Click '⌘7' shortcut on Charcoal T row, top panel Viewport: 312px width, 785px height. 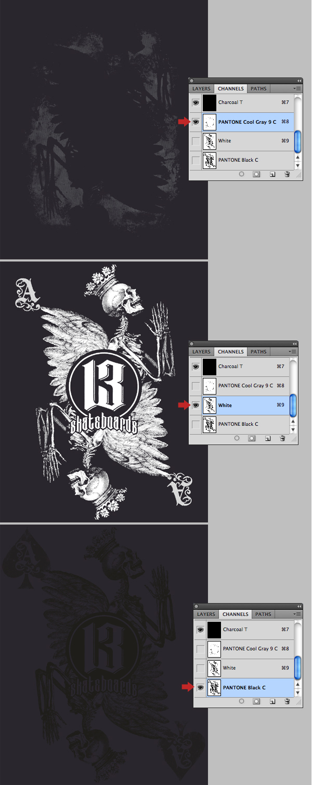point(285,103)
